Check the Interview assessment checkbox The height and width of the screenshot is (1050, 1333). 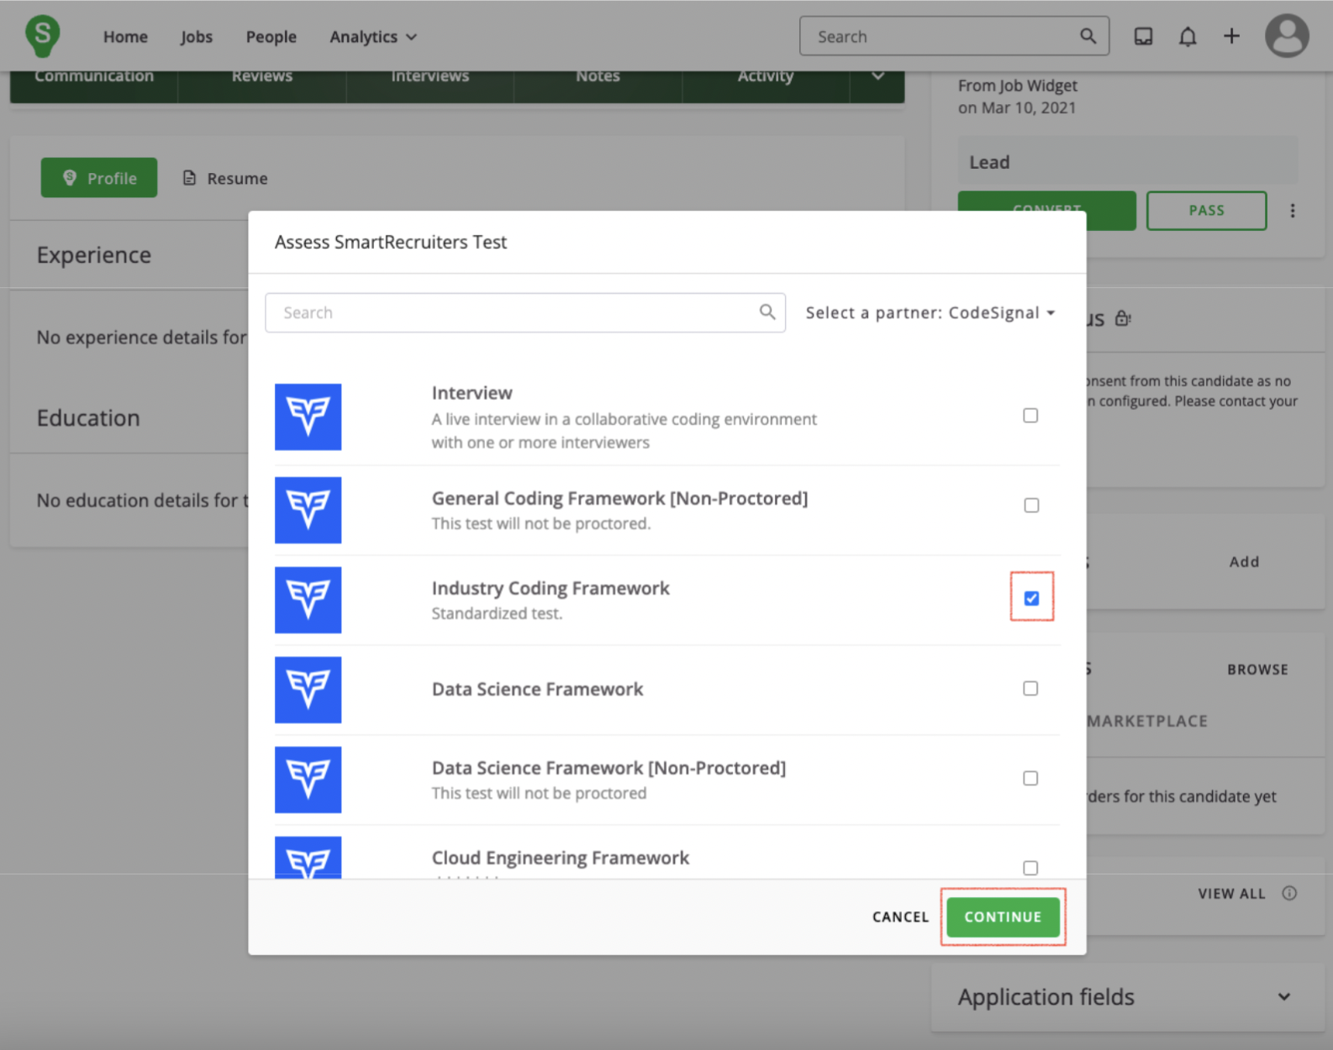[x=1030, y=416]
